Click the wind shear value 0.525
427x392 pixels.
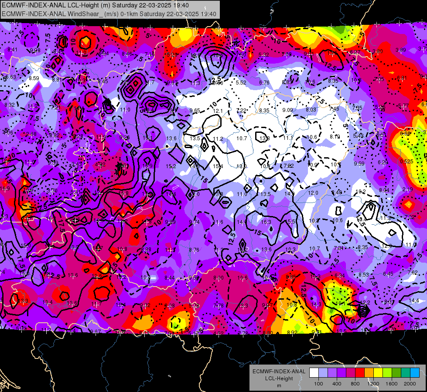coord(407,161)
